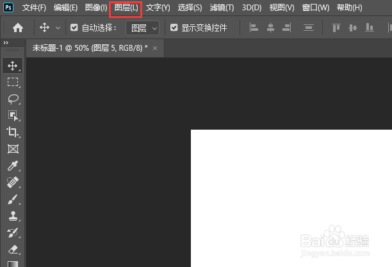Open the 图层(L) menu
Viewport: 392px width, 267px height.
tap(126, 8)
